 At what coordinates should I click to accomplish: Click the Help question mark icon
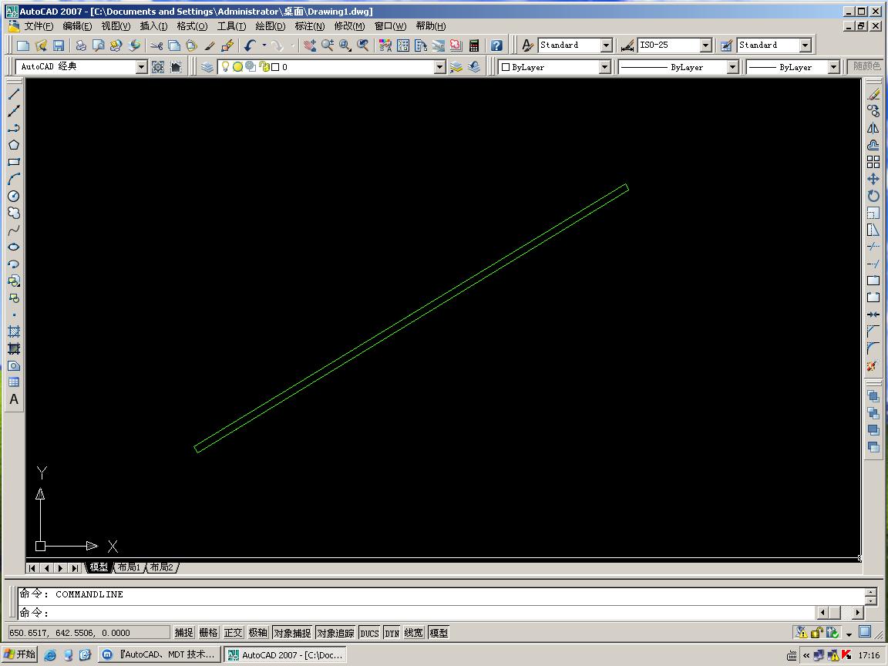pos(496,45)
